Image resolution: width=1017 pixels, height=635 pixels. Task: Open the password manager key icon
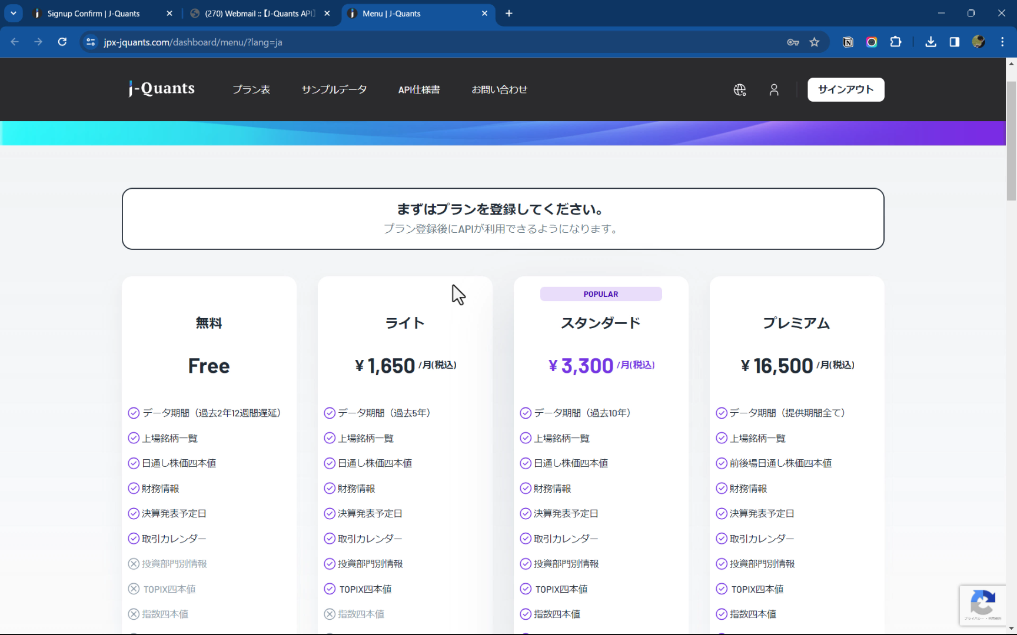[793, 42]
